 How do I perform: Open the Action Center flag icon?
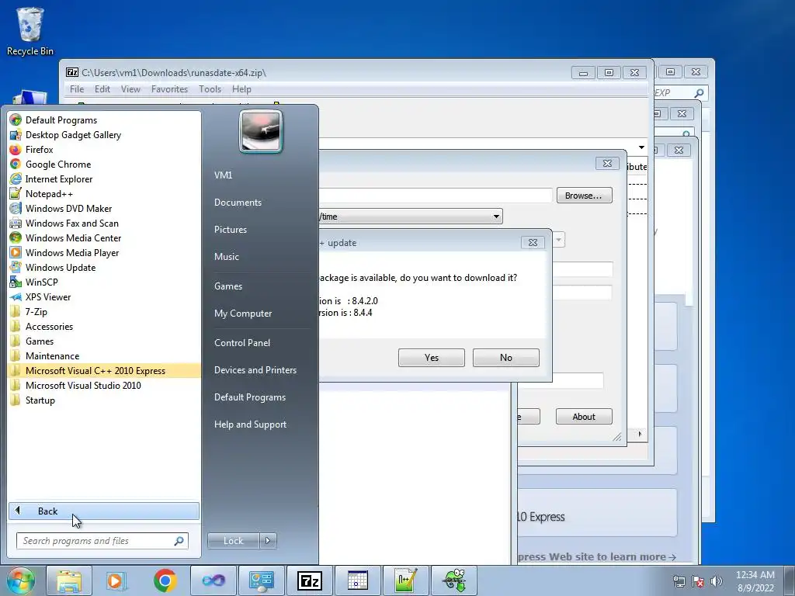click(x=698, y=581)
